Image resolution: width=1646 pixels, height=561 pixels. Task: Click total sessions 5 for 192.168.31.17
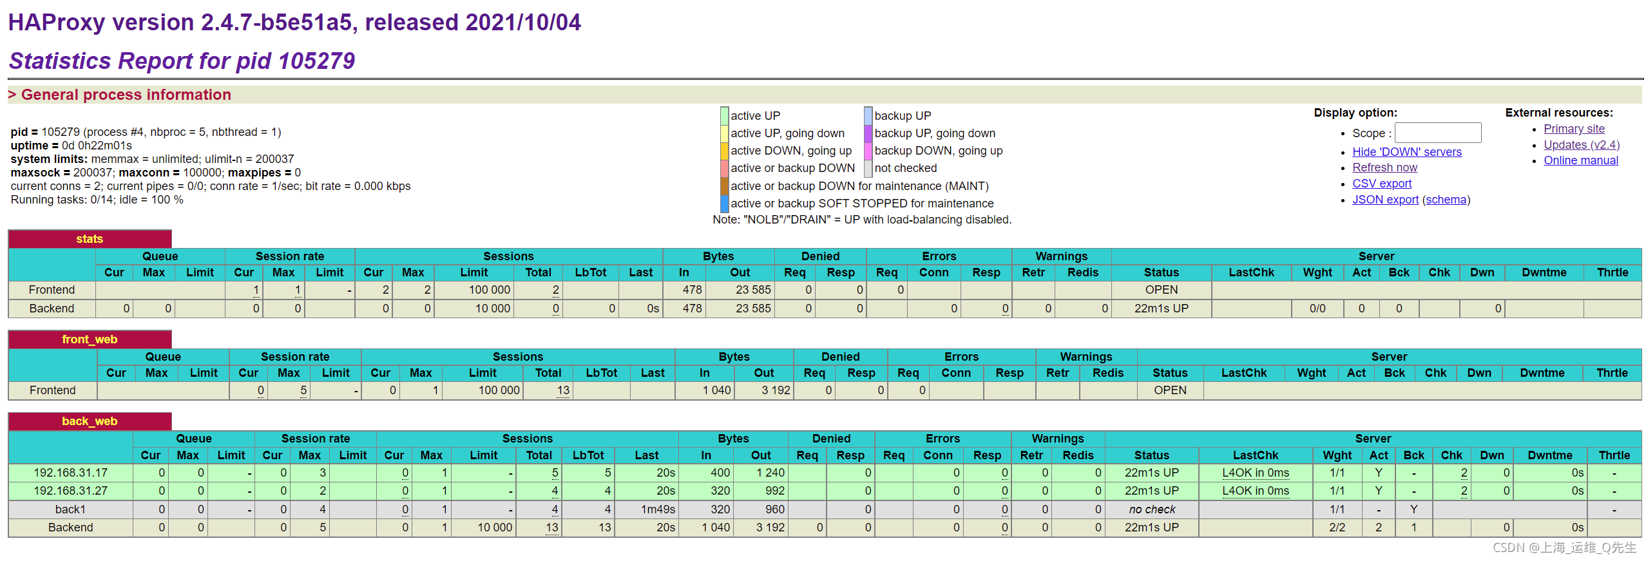pos(555,473)
